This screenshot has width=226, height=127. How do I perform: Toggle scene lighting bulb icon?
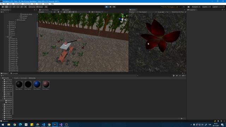click(58, 12)
